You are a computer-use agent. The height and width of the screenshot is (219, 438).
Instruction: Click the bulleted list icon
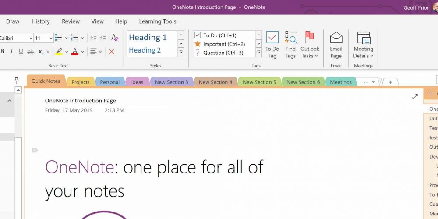pyautogui.click(x=59, y=38)
